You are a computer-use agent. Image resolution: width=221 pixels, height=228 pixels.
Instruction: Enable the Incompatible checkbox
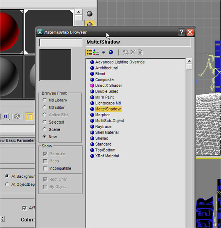[x=45, y=169]
